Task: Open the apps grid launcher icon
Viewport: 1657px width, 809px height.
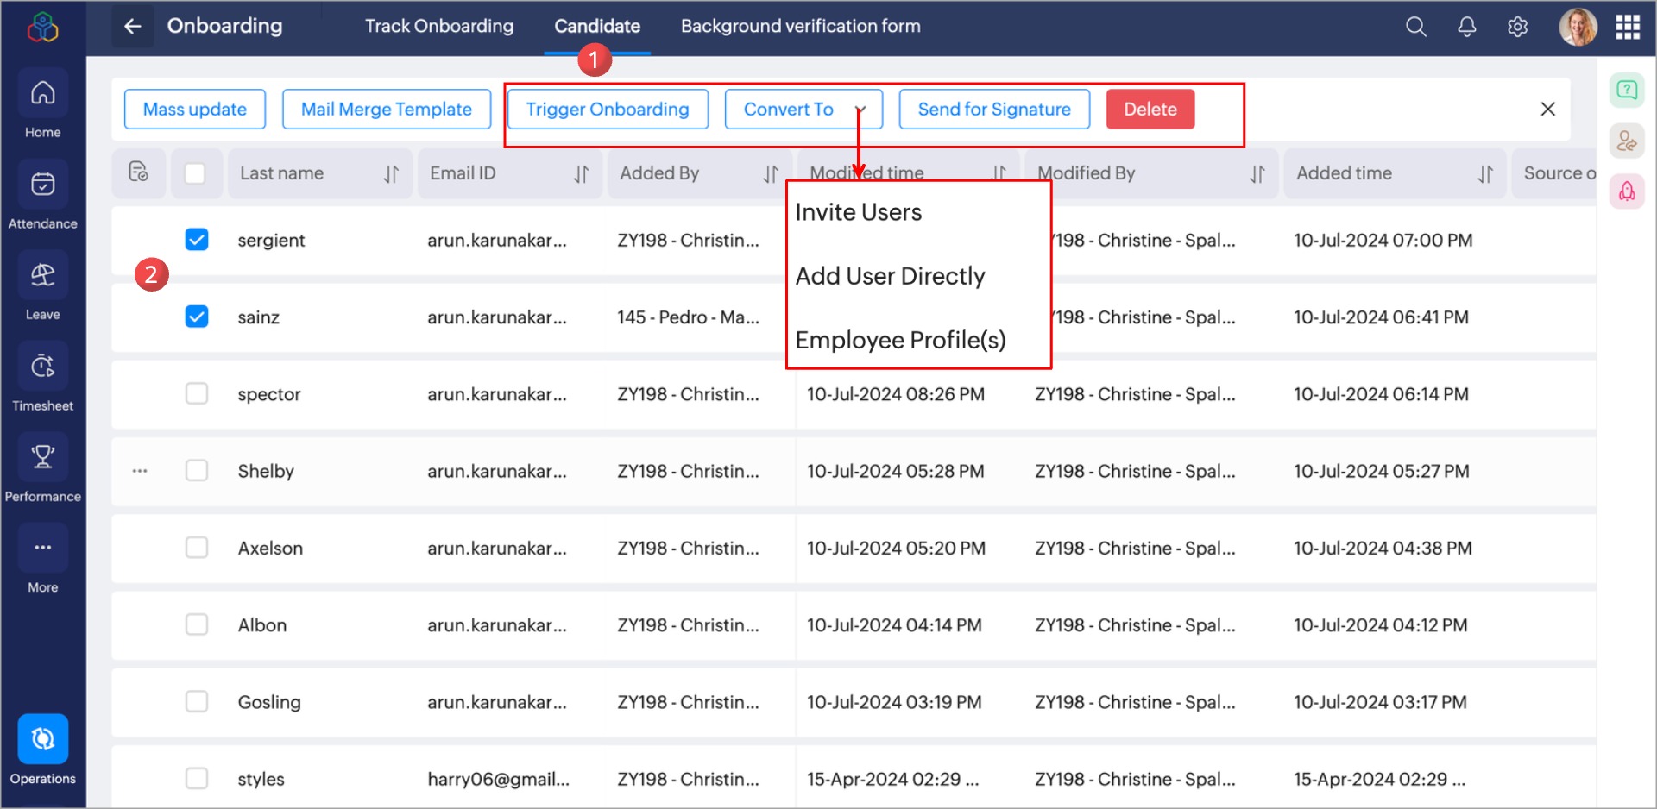Action: (x=1627, y=27)
